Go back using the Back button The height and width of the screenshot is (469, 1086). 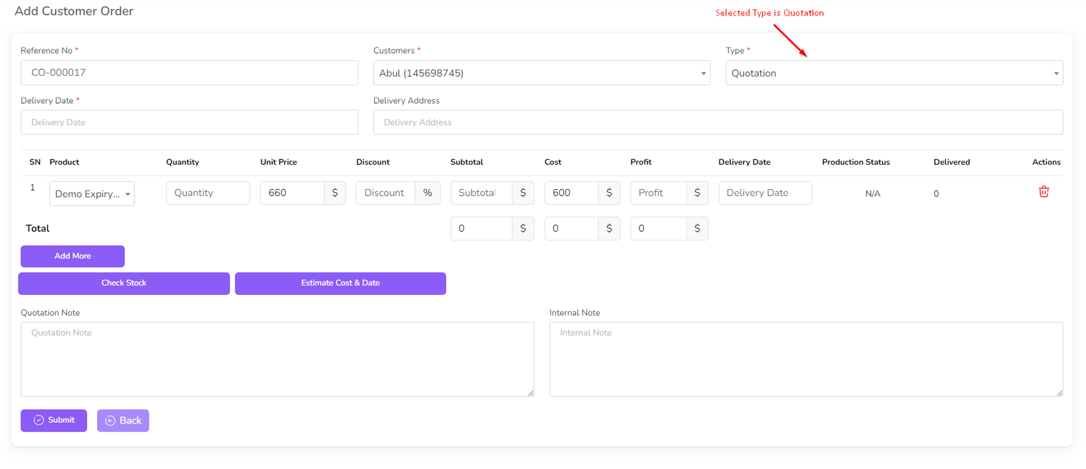pyautogui.click(x=123, y=420)
